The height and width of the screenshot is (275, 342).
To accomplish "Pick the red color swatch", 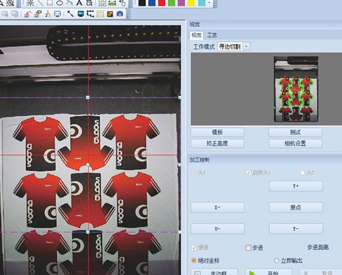I will coord(162,3).
